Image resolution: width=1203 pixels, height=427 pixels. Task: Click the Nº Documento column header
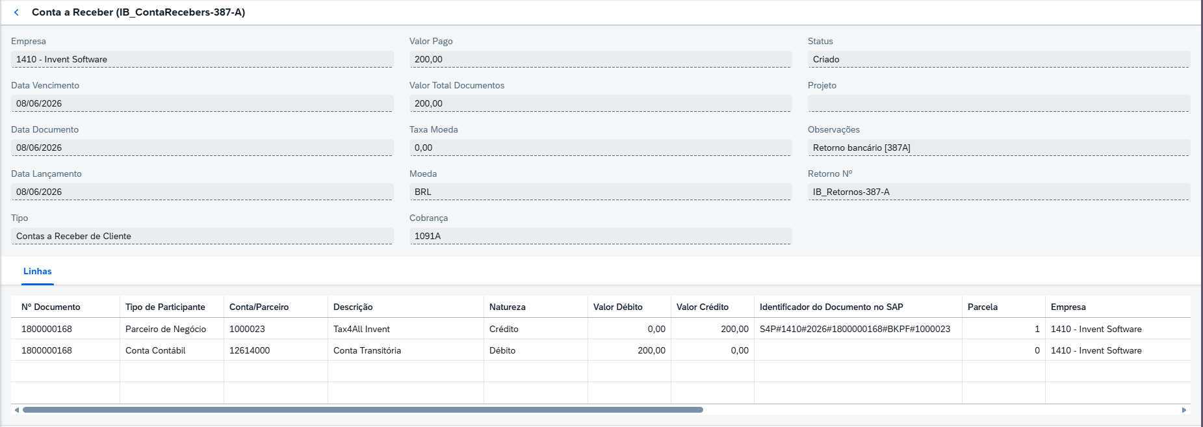(x=66, y=307)
